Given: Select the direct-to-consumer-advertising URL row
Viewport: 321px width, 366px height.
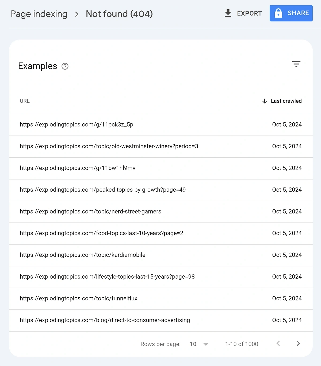Looking at the screenshot, I should pos(161,320).
